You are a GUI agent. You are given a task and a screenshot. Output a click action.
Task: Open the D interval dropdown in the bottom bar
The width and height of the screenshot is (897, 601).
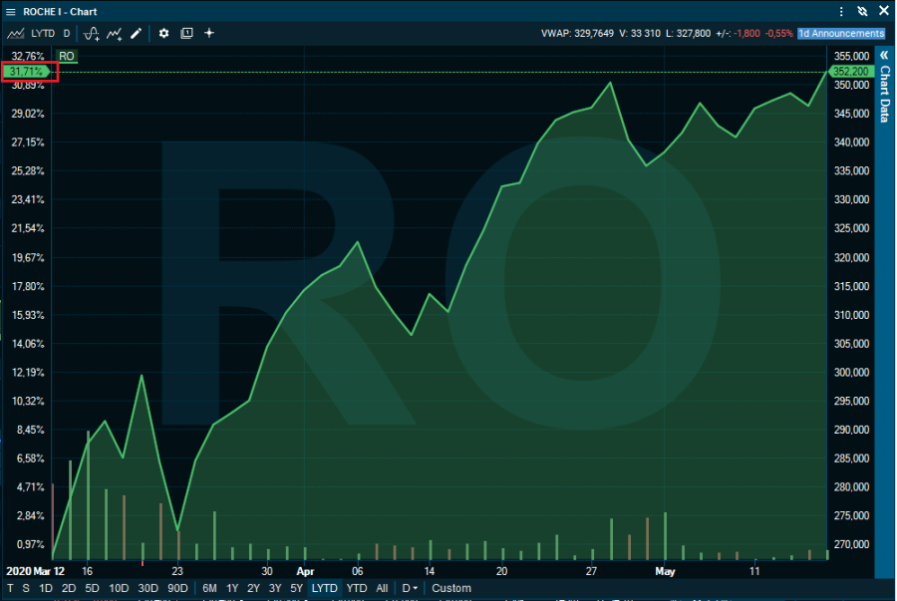click(410, 588)
